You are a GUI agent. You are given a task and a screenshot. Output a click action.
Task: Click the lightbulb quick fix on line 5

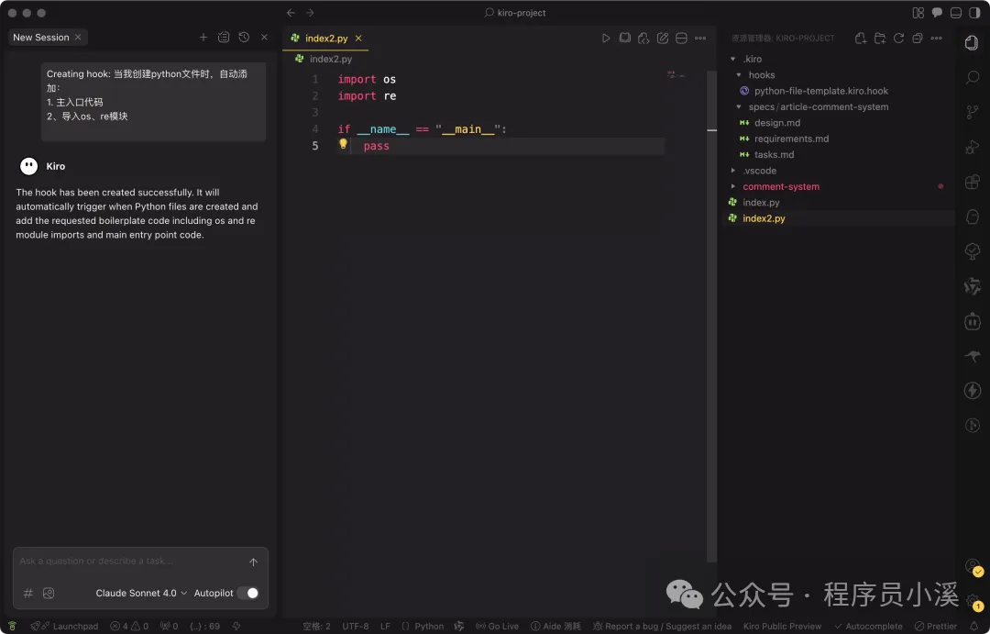pos(344,144)
